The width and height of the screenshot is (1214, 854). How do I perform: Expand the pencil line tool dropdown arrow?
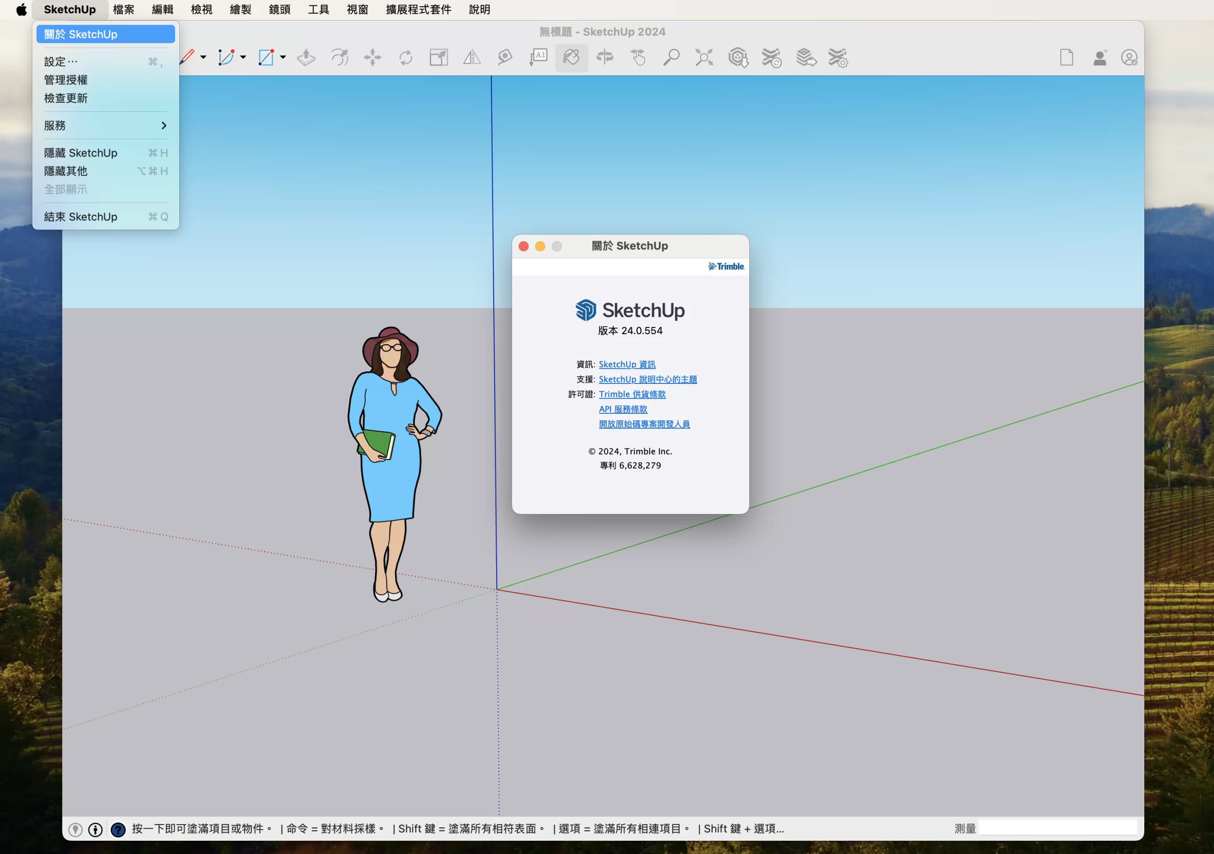click(203, 57)
